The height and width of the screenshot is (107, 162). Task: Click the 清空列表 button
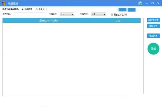153,36
